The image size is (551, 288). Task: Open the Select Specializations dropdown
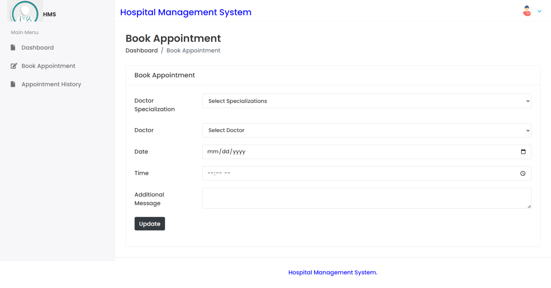click(x=367, y=101)
